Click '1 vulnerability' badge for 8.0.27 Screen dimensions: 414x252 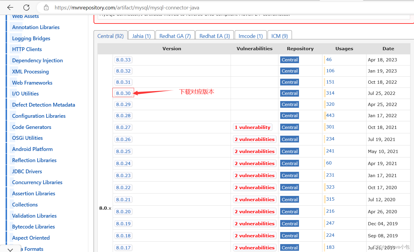click(x=252, y=127)
